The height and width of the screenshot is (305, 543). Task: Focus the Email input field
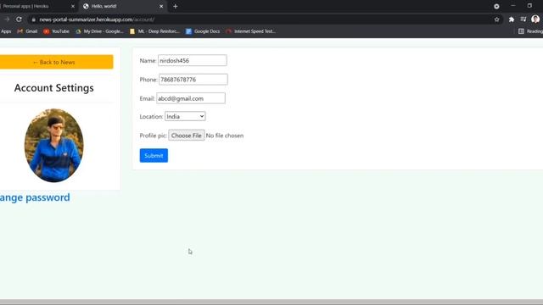pos(191,98)
